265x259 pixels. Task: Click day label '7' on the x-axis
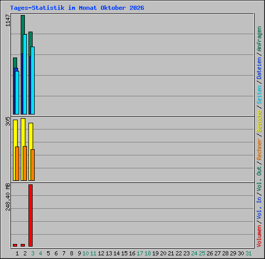tap(64, 253)
